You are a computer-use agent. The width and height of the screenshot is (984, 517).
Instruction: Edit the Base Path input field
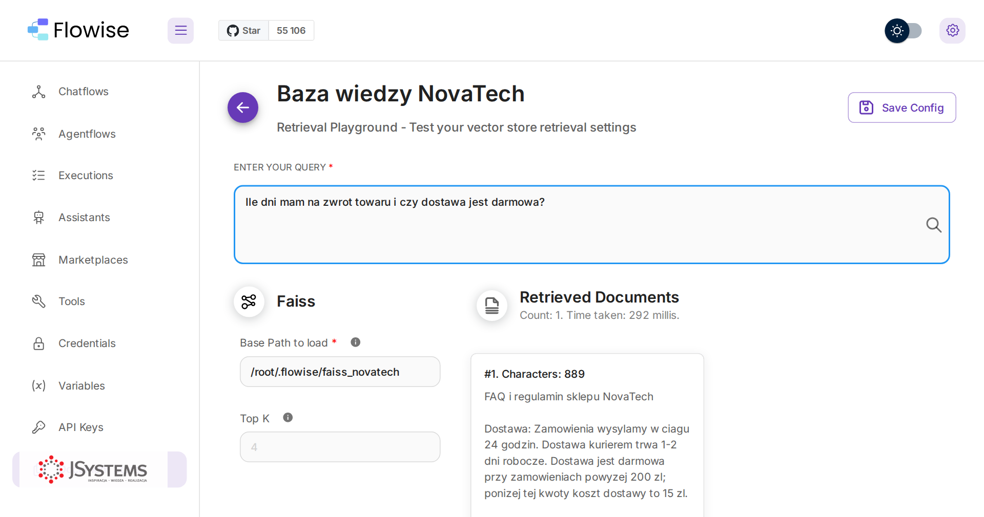pyautogui.click(x=340, y=372)
